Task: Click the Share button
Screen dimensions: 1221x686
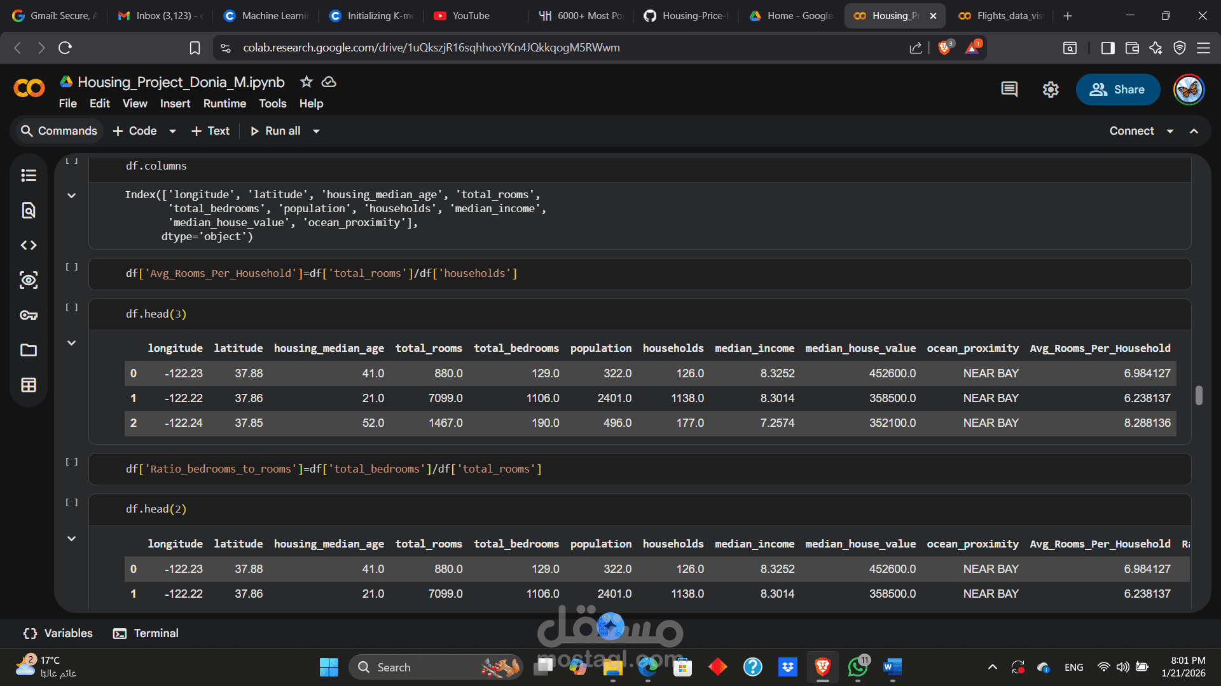Action: pos(1117,90)
